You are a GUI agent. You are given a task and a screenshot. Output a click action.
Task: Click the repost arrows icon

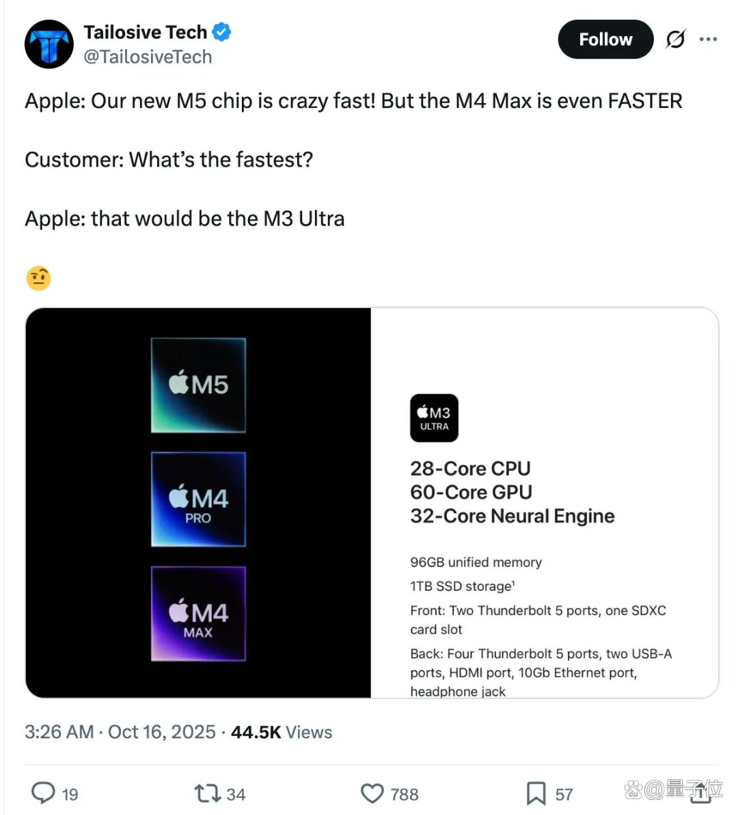pos(208,794)
